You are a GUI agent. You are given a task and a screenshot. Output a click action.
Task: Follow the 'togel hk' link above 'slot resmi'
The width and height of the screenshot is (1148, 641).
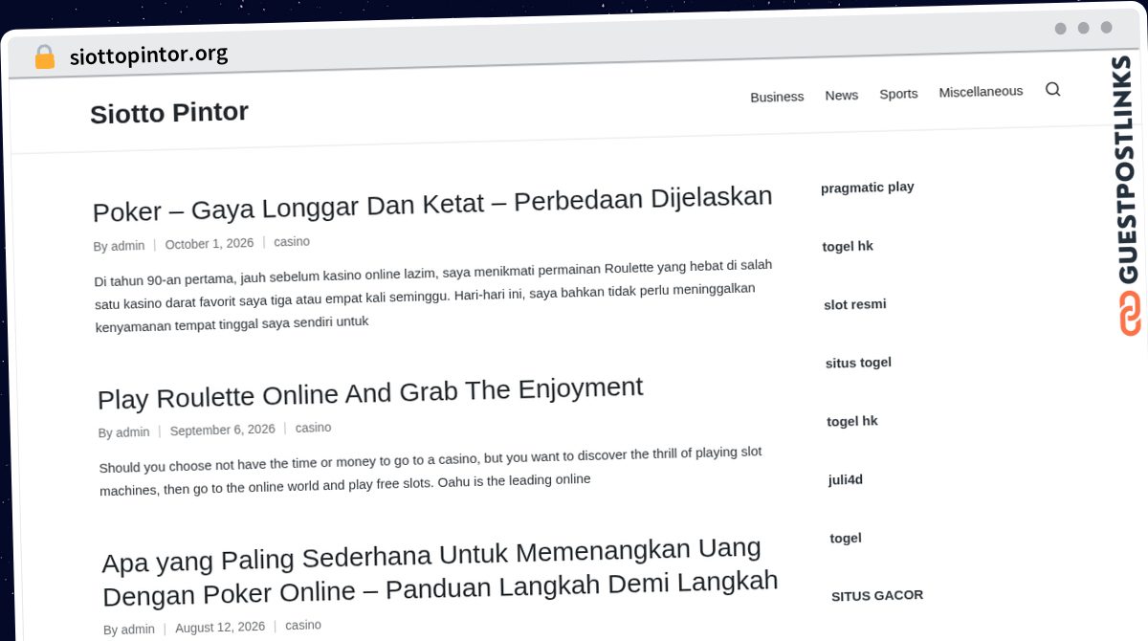[x=848, y=246]
